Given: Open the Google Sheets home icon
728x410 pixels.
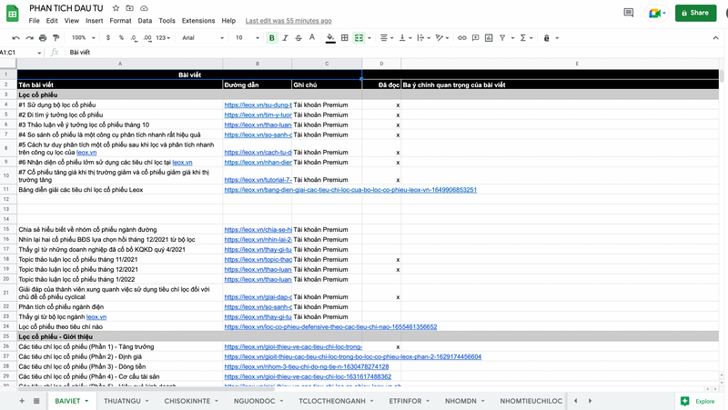Looking at the screenshot, I should tap(13, 14).
